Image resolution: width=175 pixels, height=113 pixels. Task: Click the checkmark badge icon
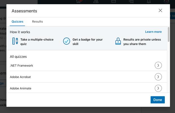coord(66,42)
